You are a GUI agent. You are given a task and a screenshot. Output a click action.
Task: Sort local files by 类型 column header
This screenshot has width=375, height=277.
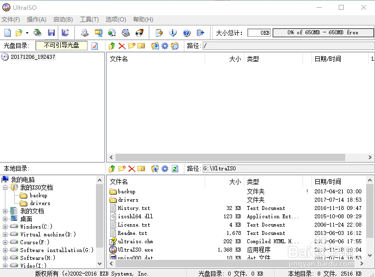pos(273,182)
